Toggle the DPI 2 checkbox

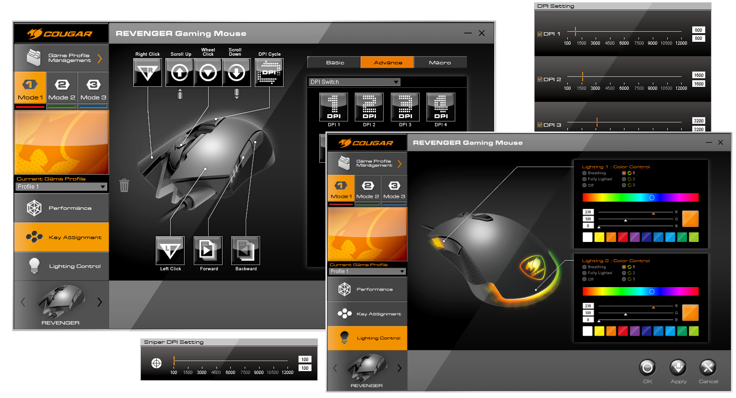[x=540, y=79]
